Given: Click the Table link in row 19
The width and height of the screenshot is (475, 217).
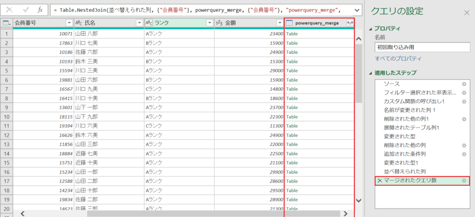Looking at the screenshot, I should pos(292,199).
